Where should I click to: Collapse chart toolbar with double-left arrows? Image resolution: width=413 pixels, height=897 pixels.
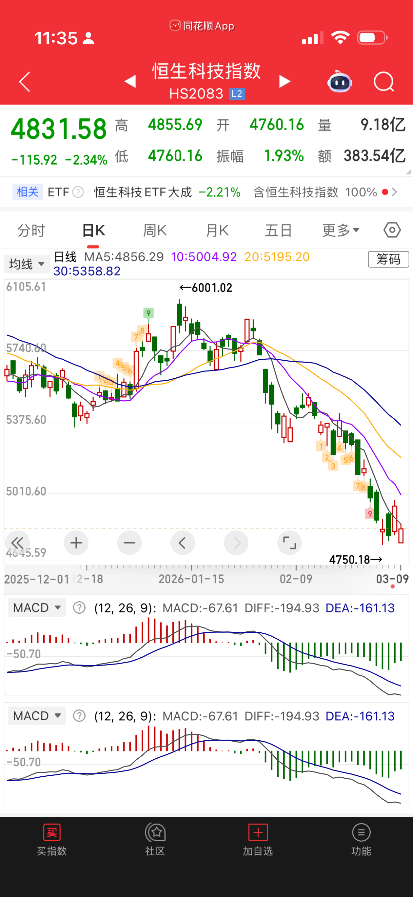(x=17, y=543)
